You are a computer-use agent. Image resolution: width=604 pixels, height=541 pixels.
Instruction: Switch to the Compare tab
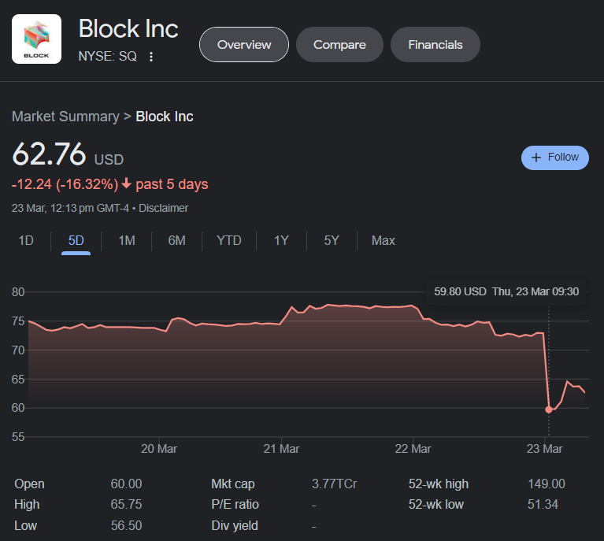[x=339, y=45]
